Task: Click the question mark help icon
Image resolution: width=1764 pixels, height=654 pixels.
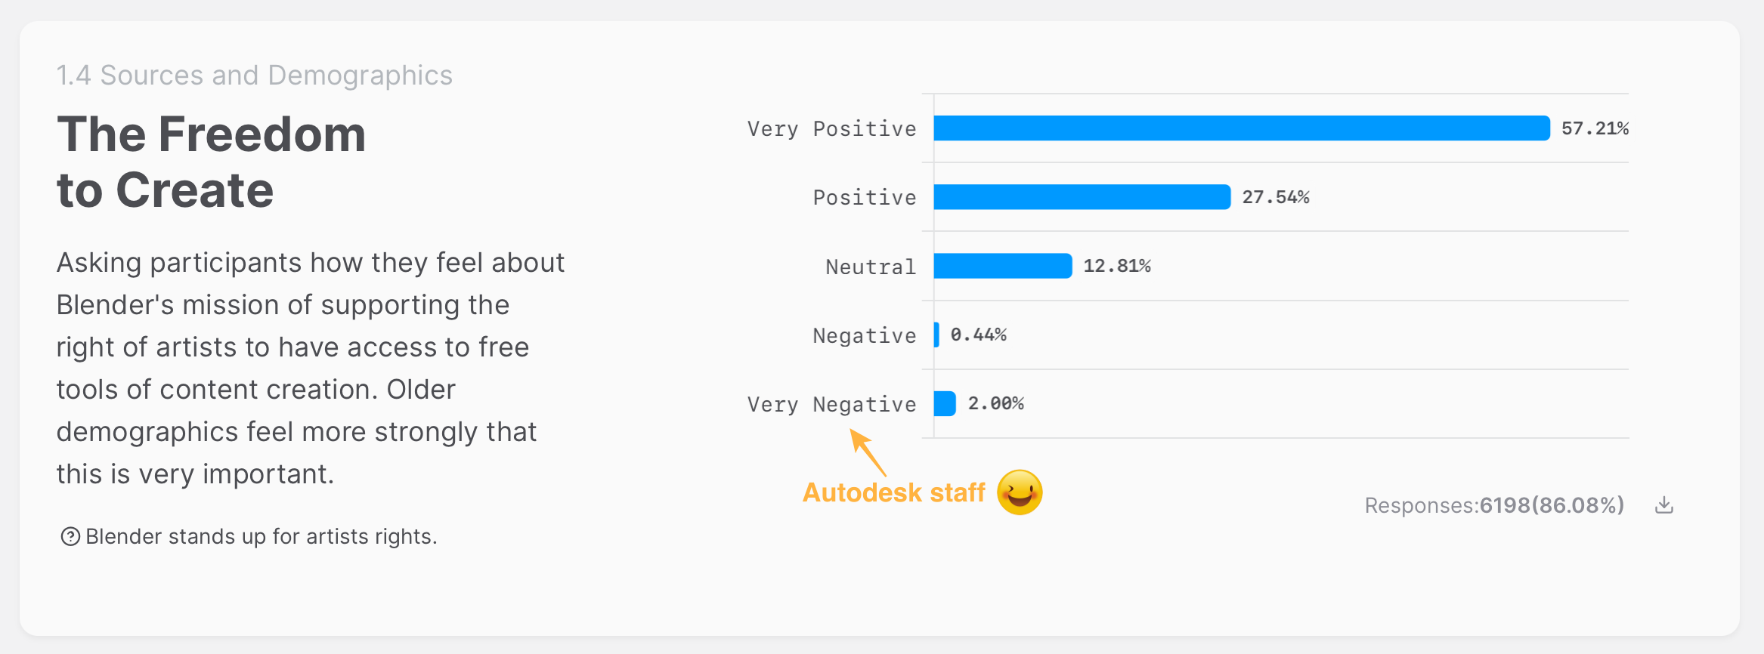Action: [x=70, y=537]
